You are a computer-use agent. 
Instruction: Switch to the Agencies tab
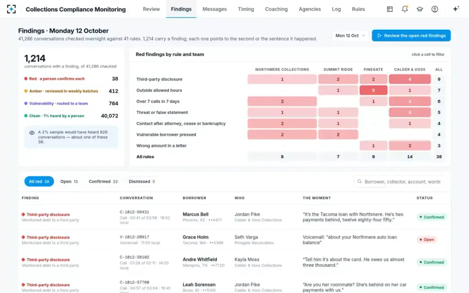click(x=310, y=9)
